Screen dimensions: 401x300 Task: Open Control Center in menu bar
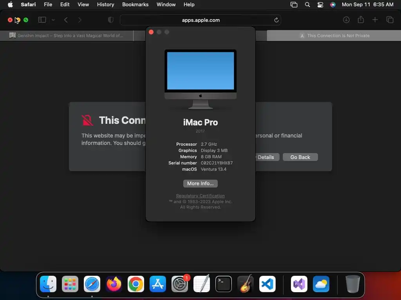(320, 5)
